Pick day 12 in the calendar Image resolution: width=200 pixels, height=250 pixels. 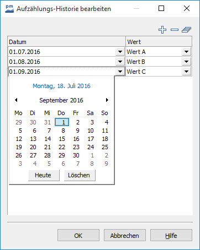tap(19, 139)
